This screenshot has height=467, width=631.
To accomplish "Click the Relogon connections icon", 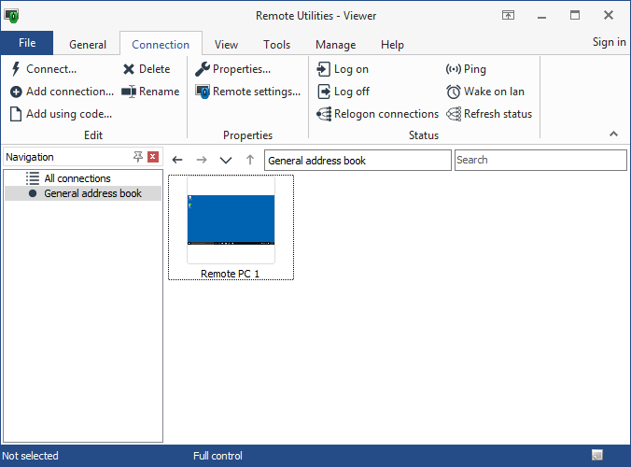I will 324,114.
